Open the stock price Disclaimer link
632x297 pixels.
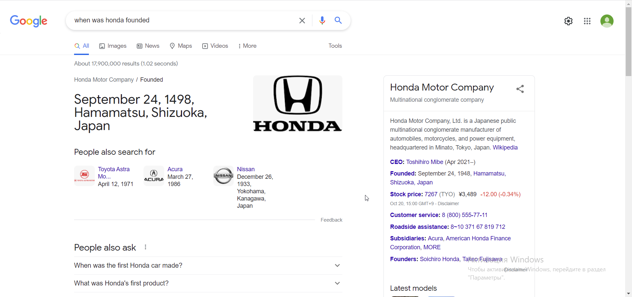coord(448,204)
